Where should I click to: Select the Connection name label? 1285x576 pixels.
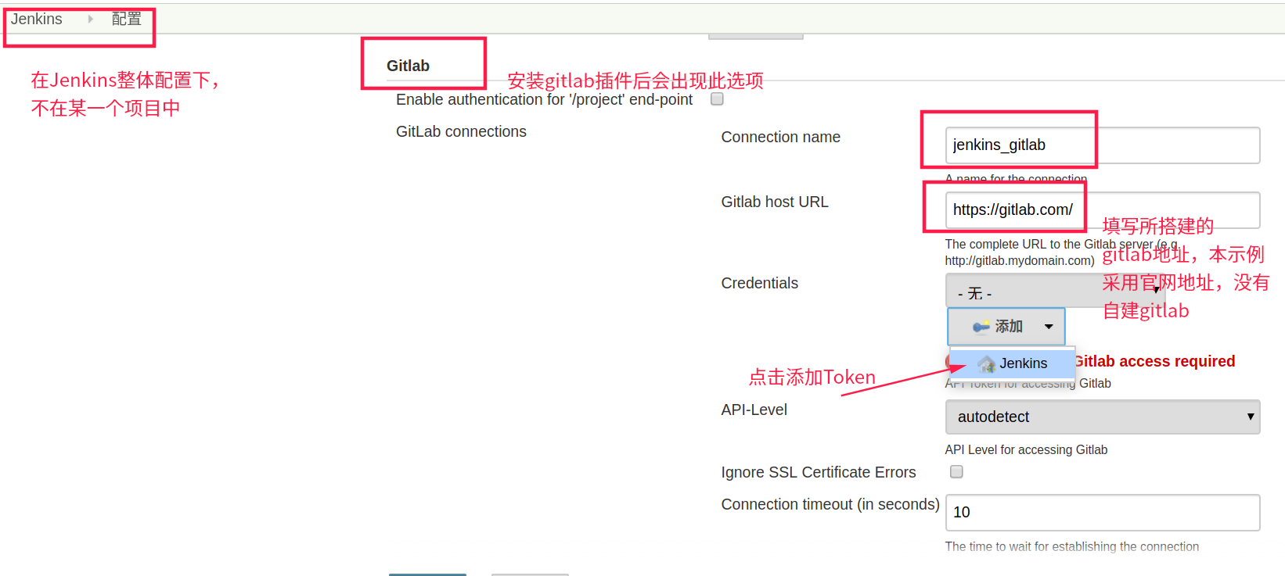[x=780, y=137]
